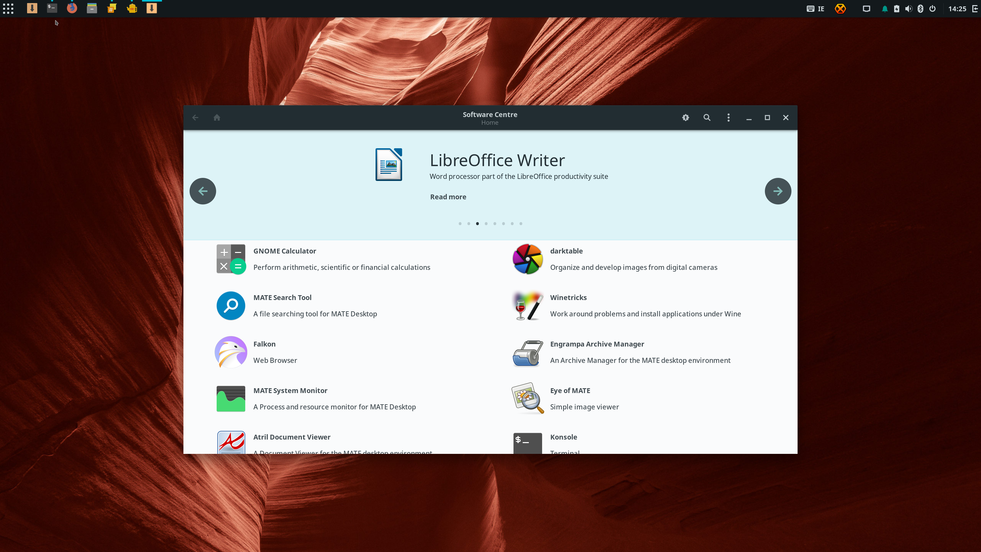Click the 14:25 clock in panel
The image size is (981, 552).
click(x=957, y=8)
